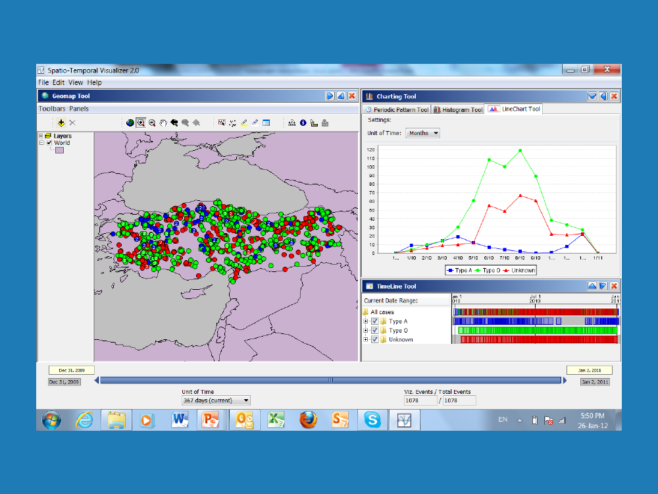Select the Zoom In magnifier tool
658x494 pixels.
point(141,123)
